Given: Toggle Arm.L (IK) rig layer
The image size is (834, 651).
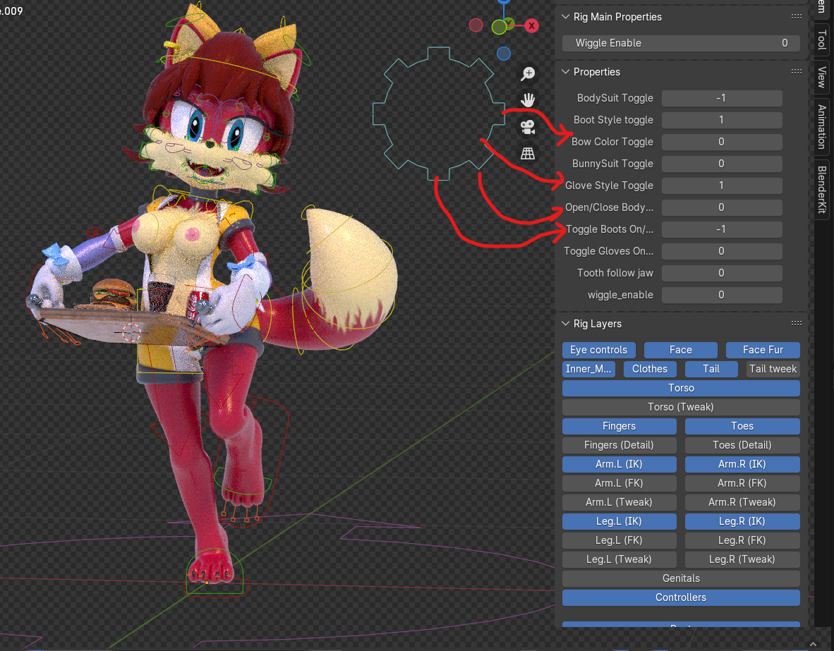Looking at the screenshot, I should coord(619,464).
